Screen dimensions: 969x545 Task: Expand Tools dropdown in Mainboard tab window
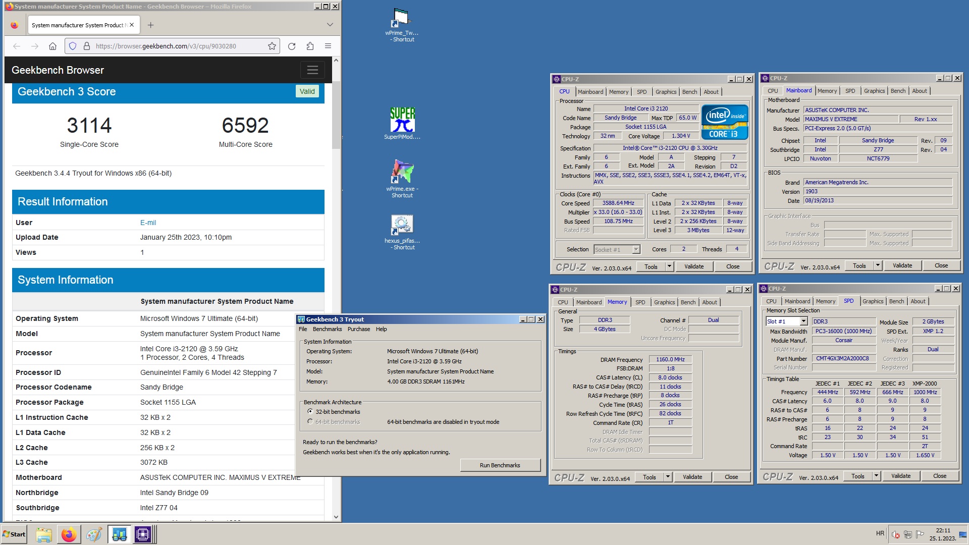[x=878, y=265]
